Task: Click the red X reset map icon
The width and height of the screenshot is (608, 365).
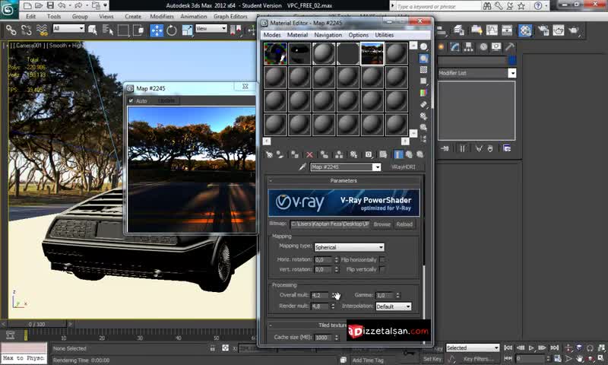Action: click(309, 154)
